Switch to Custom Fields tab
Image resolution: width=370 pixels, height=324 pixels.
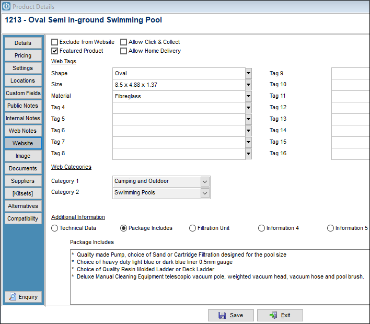(x=23, y=93)
